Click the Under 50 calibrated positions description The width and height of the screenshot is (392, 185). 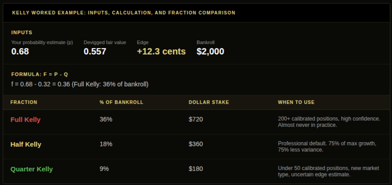coord(328,171)
